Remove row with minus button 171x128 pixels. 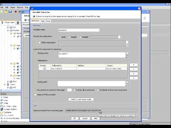pyautogui.click(x=134, y=69)
